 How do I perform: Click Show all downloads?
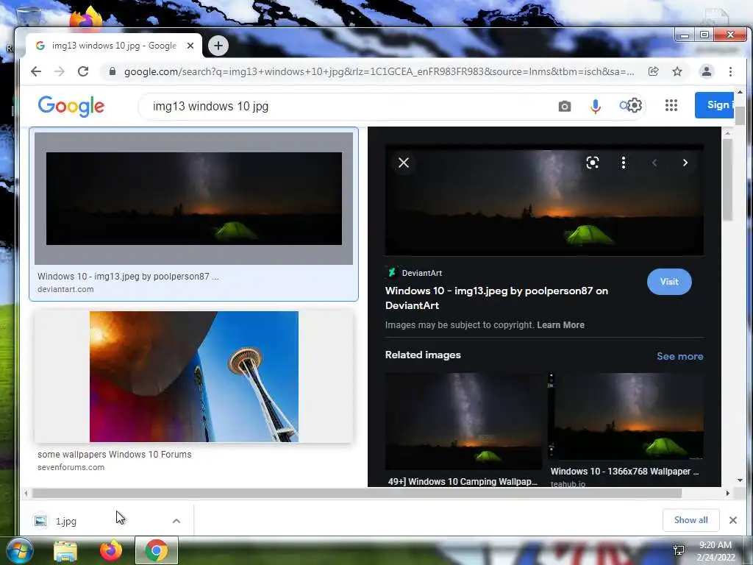690,520
